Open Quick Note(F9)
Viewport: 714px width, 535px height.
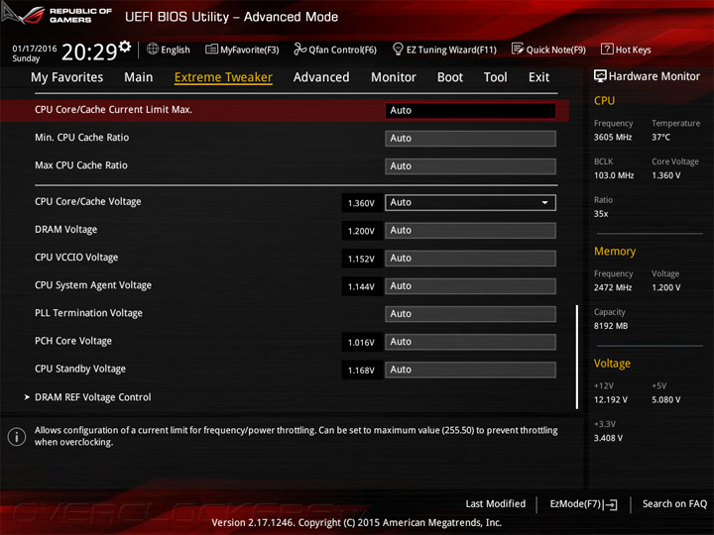point(548,50)
